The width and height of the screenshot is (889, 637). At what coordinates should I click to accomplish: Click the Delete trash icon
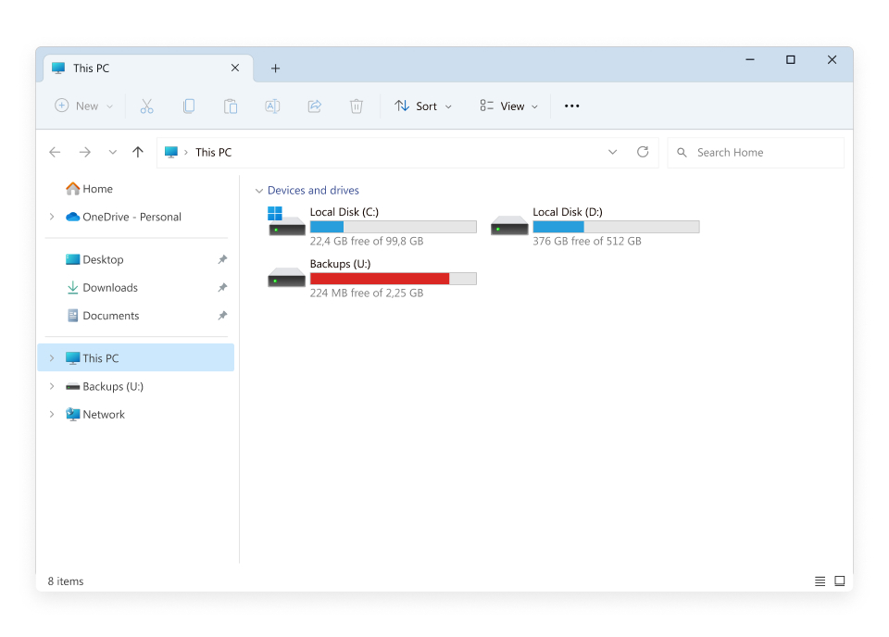pos(357,106)
